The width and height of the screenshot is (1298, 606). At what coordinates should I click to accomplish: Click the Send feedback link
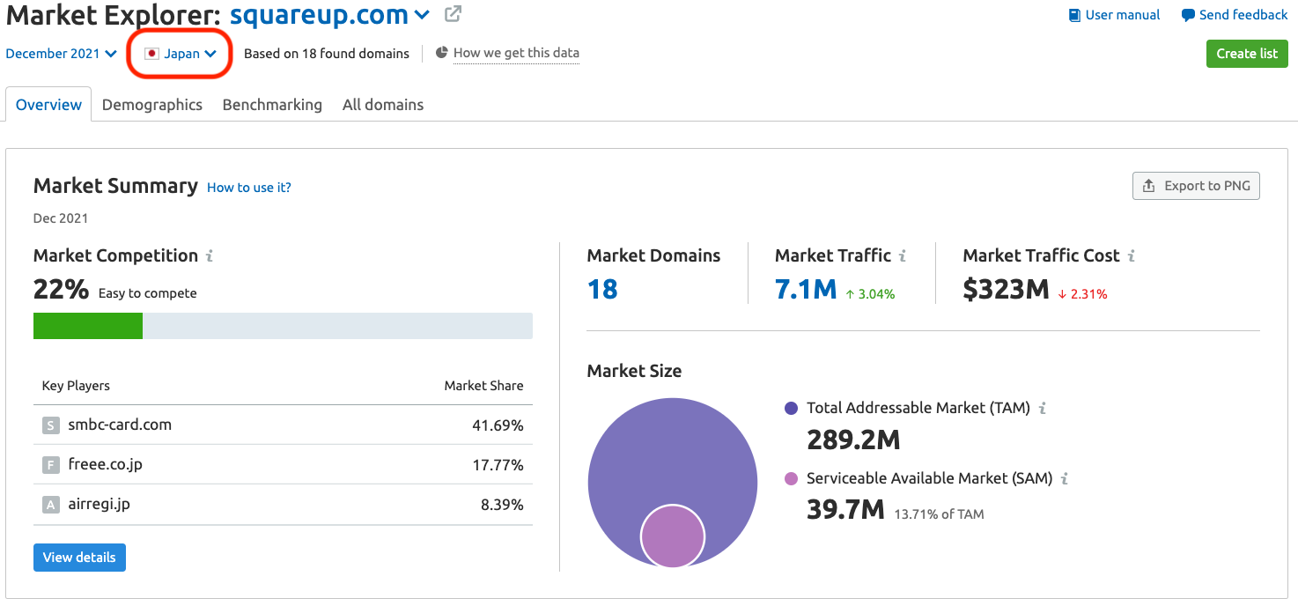1243,15
